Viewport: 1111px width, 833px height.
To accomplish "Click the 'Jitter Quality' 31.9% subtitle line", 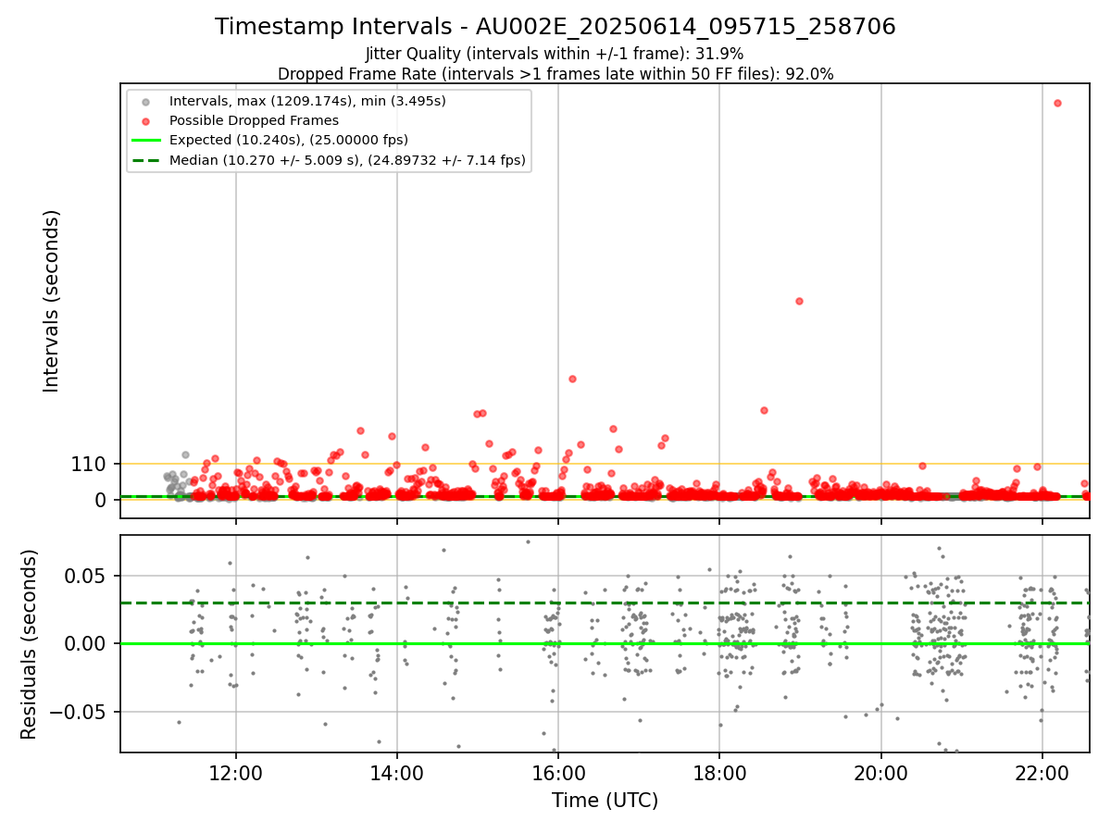I will point(555,54).
